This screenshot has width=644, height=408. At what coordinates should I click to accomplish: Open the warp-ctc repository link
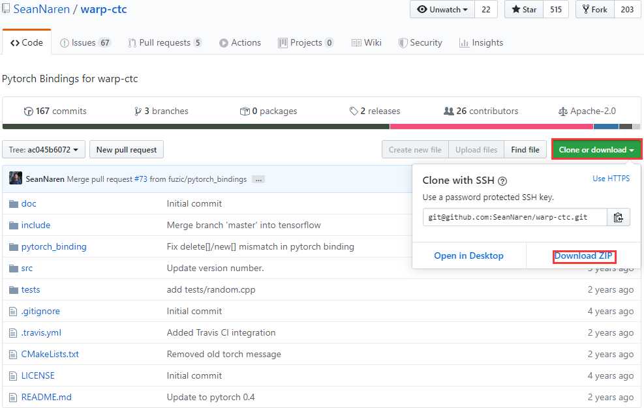[x=104, y=9]
